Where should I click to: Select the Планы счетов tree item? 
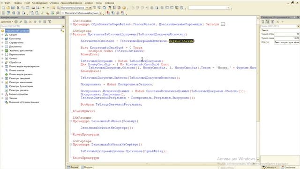point(17,70)
